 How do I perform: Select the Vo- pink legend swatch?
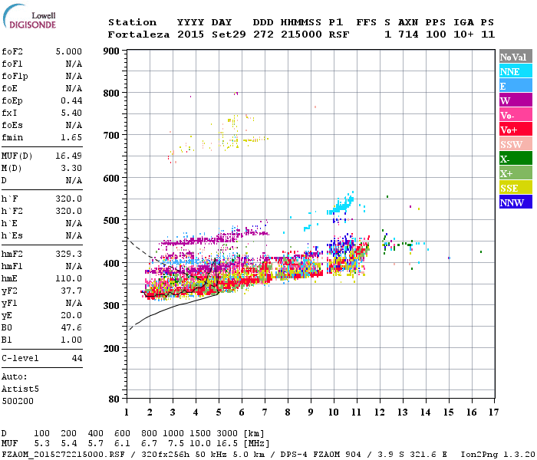[516, 115]
